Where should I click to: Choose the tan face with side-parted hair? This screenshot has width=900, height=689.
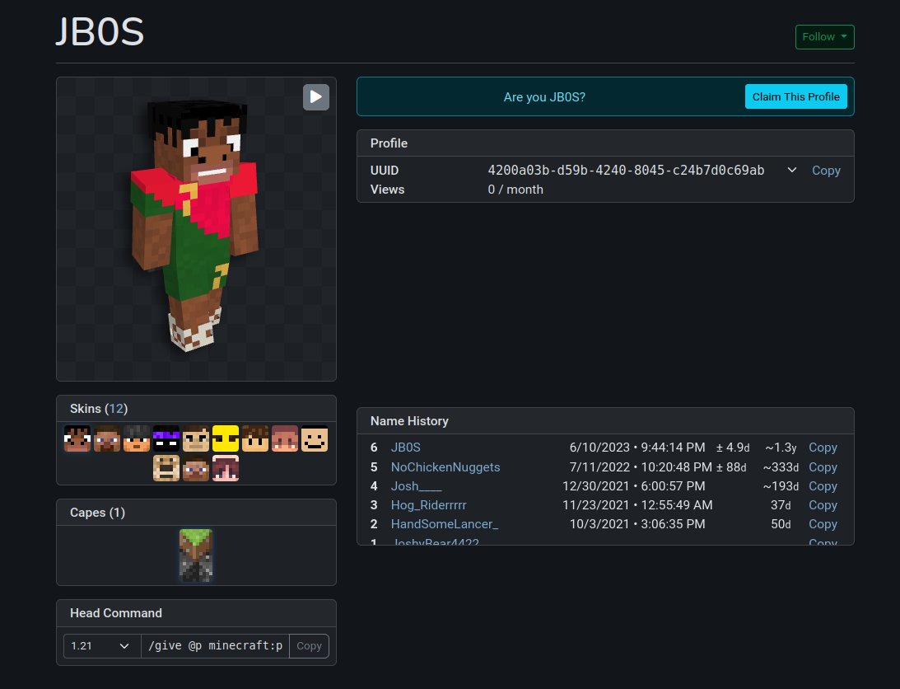pyautogui.click(x=196, y=438)
